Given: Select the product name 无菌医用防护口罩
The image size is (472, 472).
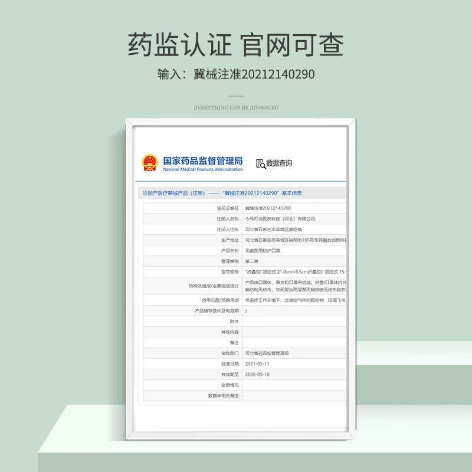Looking at the screenshot, I should pos(262,250).
